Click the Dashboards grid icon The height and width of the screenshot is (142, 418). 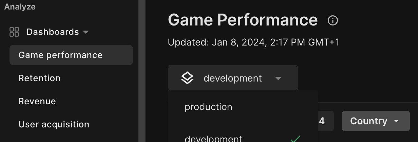click(x=14, y=32)
